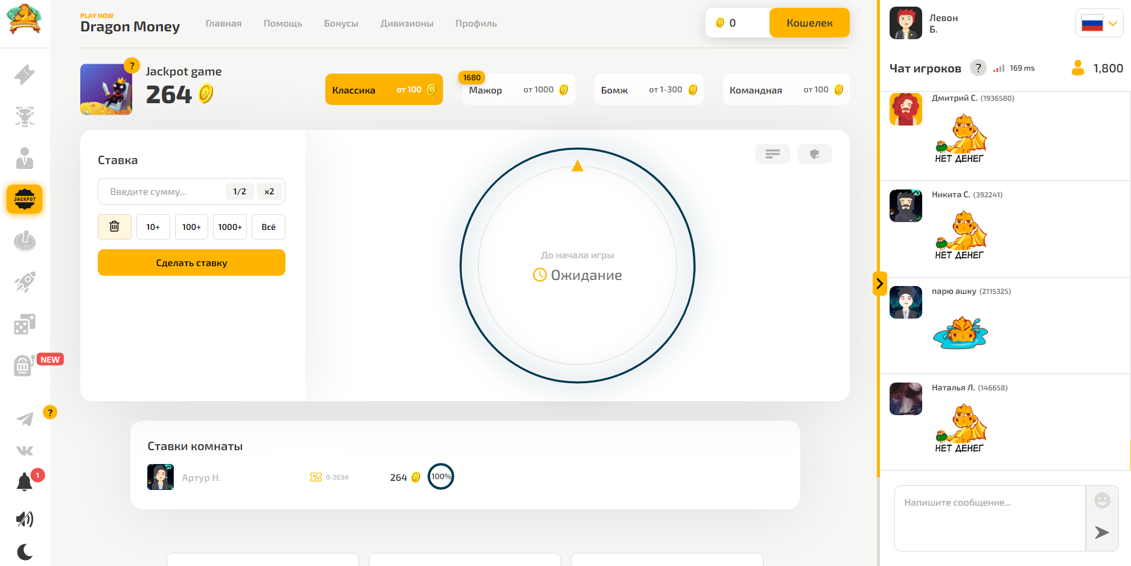The height and width of the screenshot is (566, 1131).
Task: Open the VK social link icon
Action: [25, 451]
